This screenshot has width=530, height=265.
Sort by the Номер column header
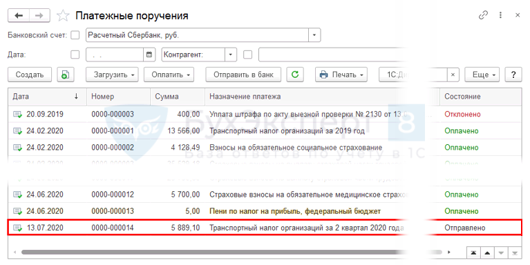118,97
